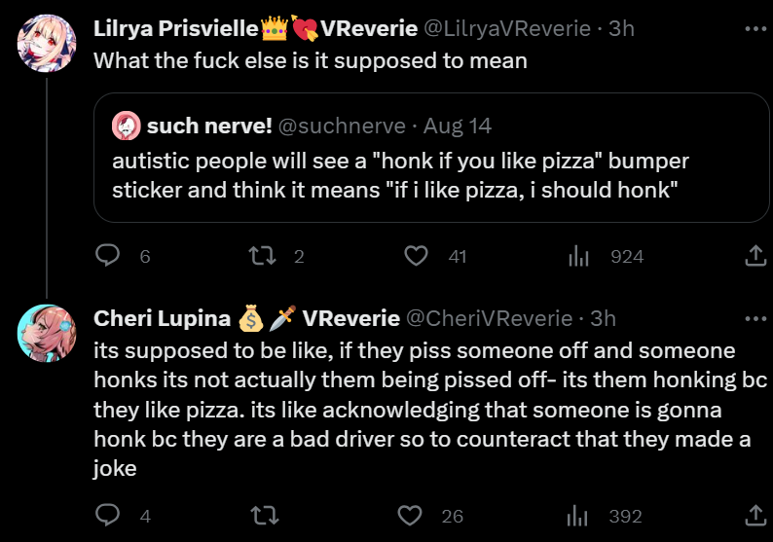Screen dimensions: 773x542
Task: Open more options on Lilrya's tweet
Action: click(755, 28)
